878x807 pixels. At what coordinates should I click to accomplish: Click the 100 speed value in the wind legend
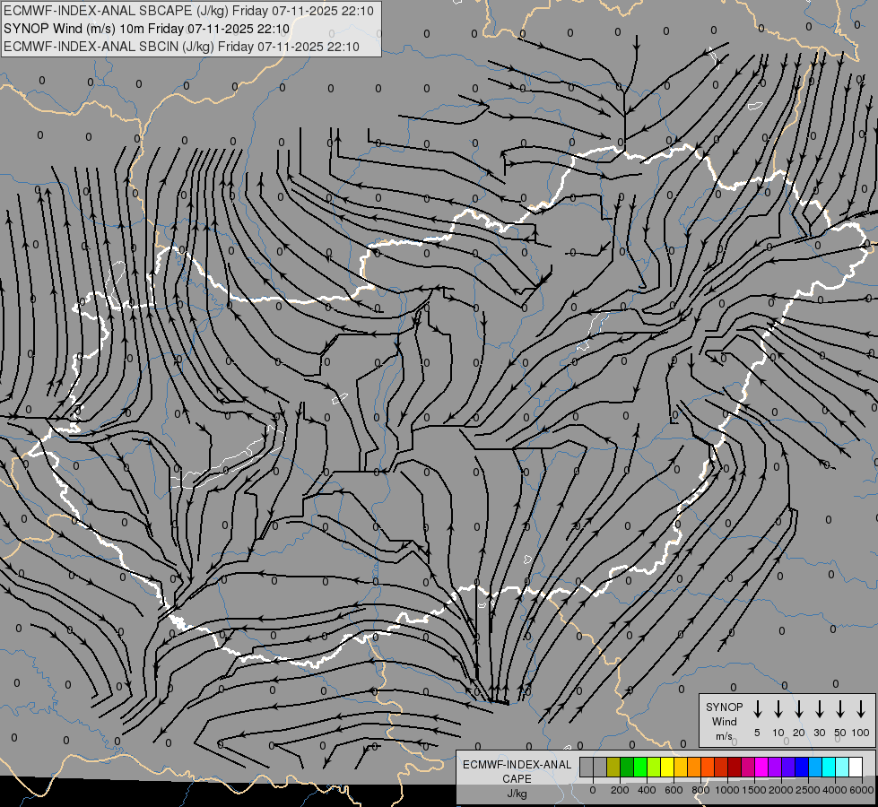pyautogui.click(x=861, y=733)
